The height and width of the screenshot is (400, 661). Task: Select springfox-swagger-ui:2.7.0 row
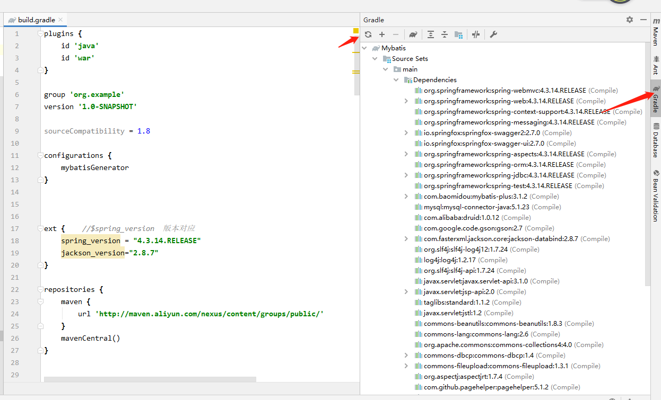point(495,144)
